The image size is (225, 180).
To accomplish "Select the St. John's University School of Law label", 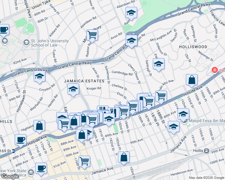I will click(x=50, y=43).
